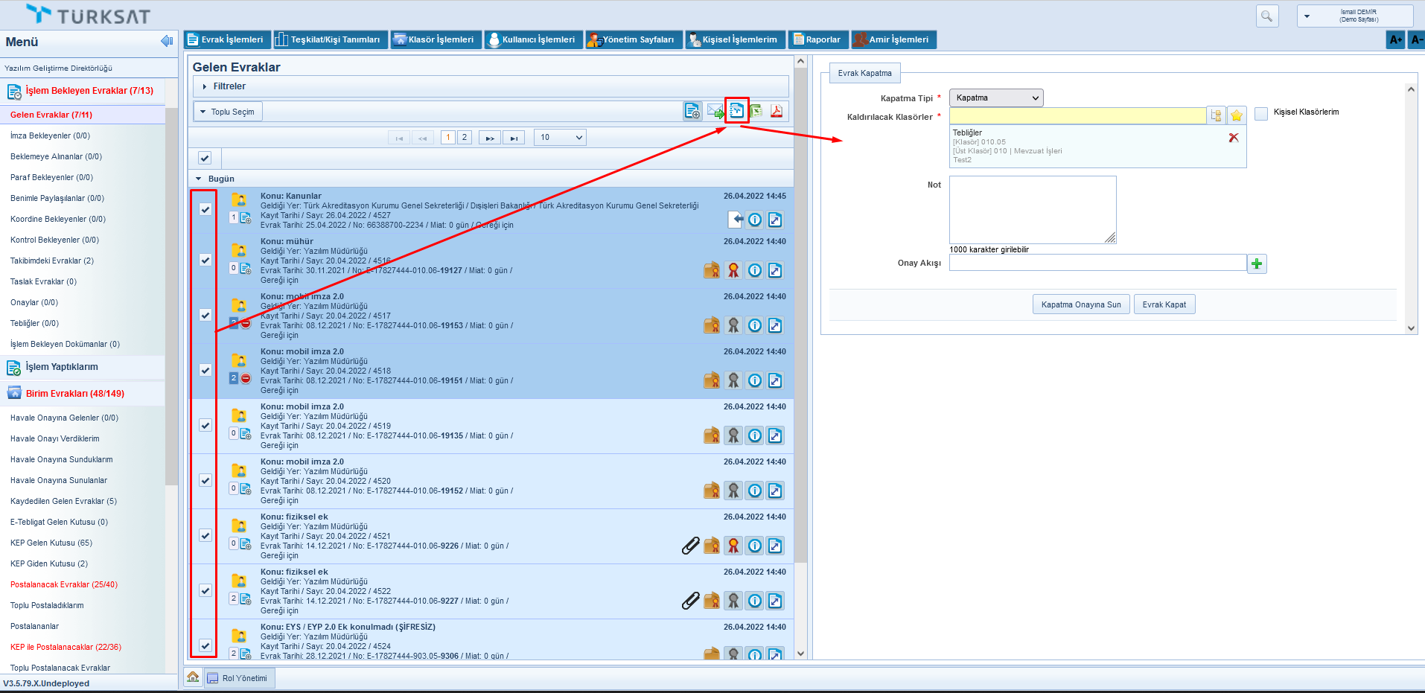
Task: Click the Kapatma Onayına Sun button
Action: (1080, 304)
